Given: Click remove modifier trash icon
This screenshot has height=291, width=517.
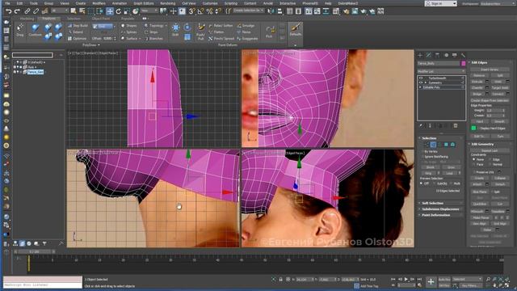Looking at the screenshot, I should tap(456, 126).
